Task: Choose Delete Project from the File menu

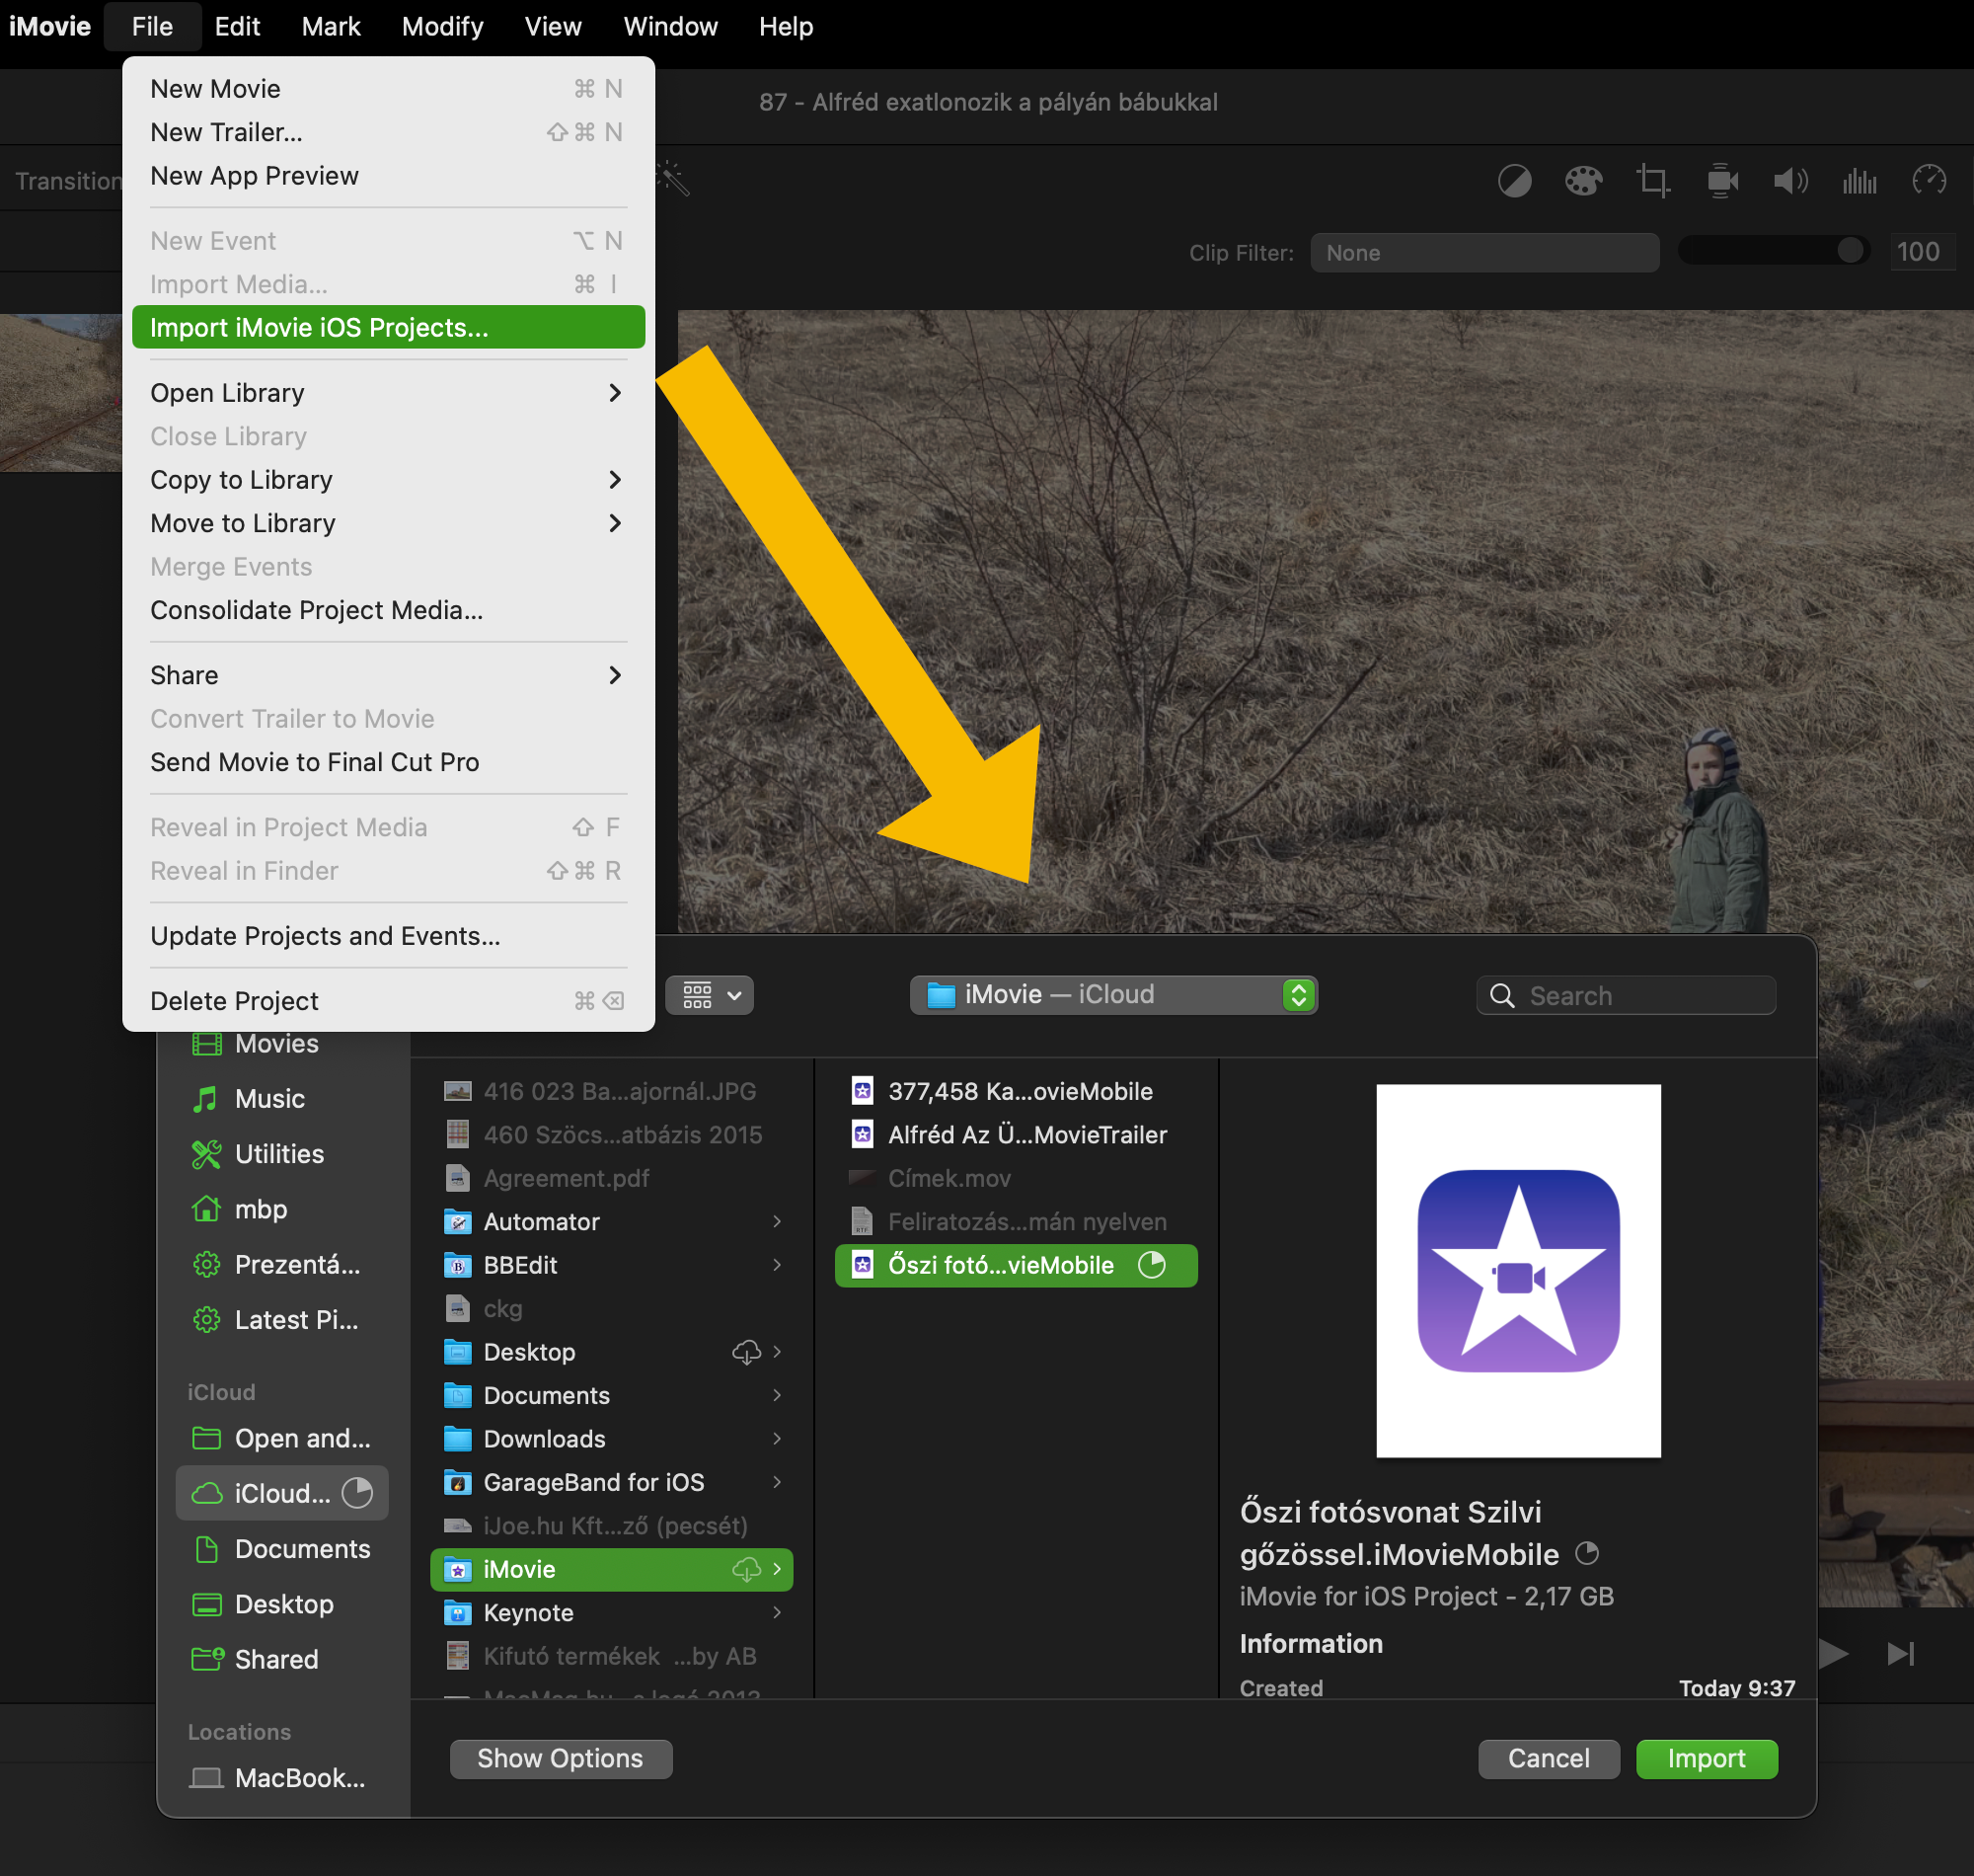Action: (x=388, y=1001)
